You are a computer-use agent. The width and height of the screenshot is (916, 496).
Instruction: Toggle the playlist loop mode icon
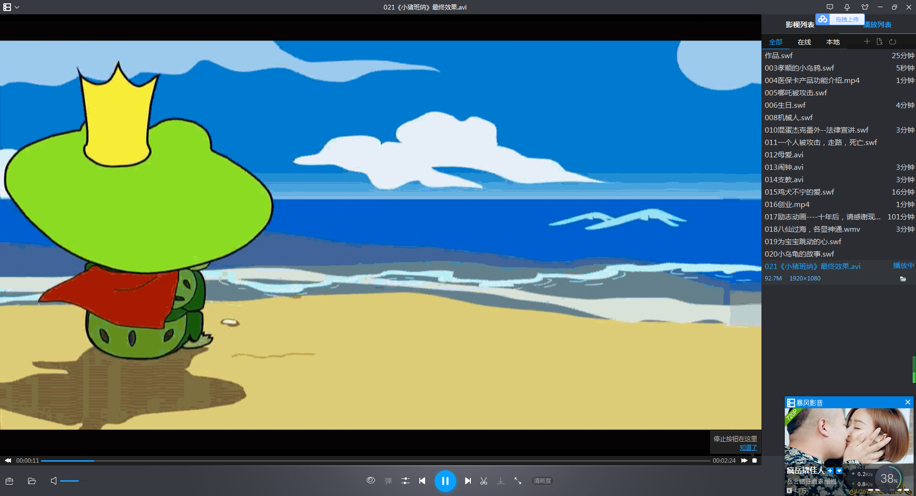click(x=893, y=41)
